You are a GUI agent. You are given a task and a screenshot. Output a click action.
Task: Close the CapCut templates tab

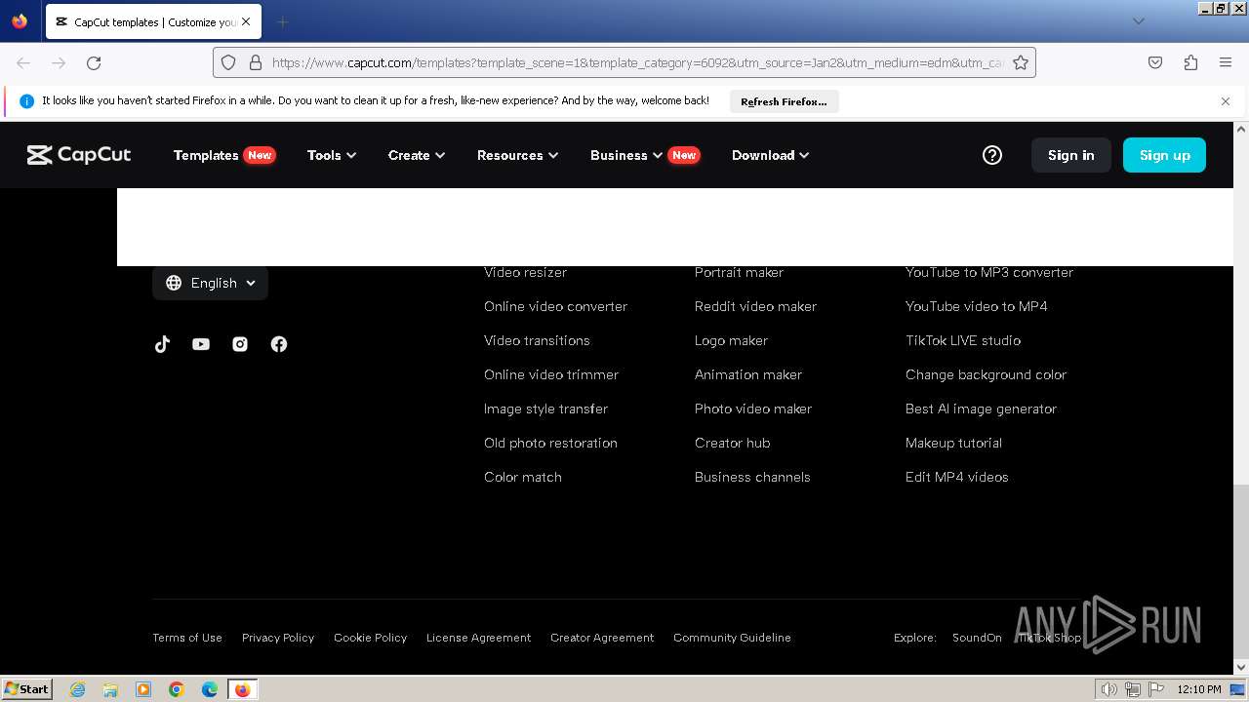pyautogui.click(x=246, y=21)
